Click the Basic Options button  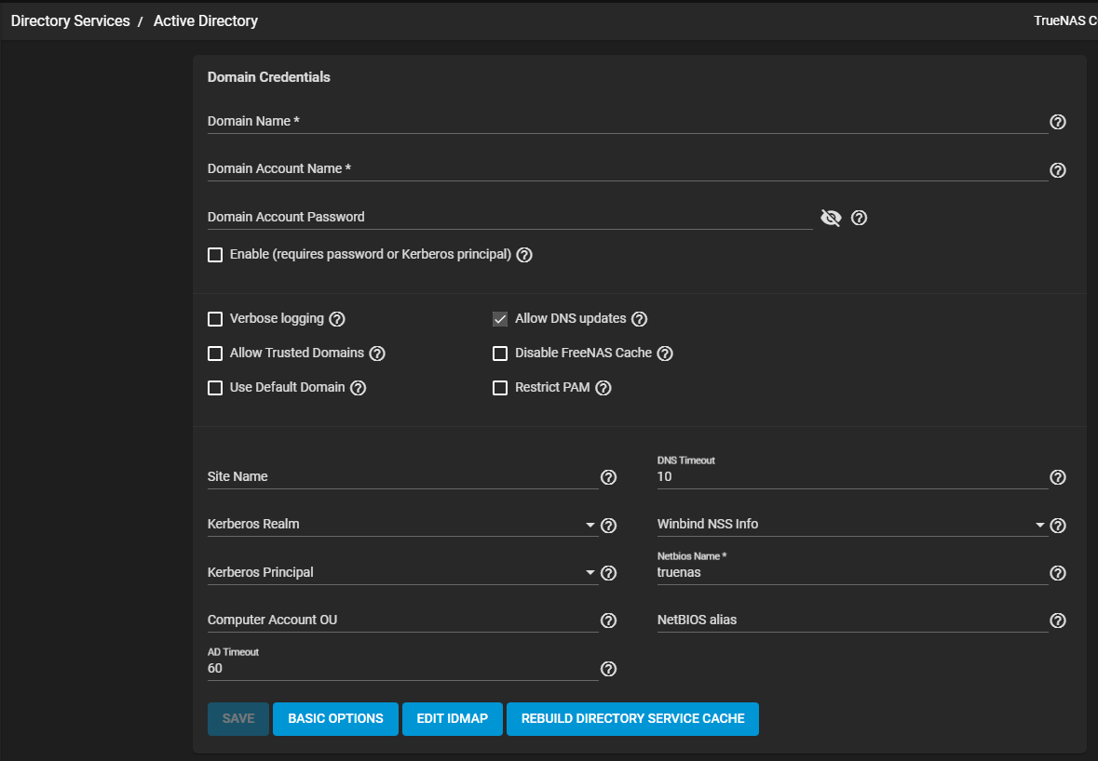point(335,719)
